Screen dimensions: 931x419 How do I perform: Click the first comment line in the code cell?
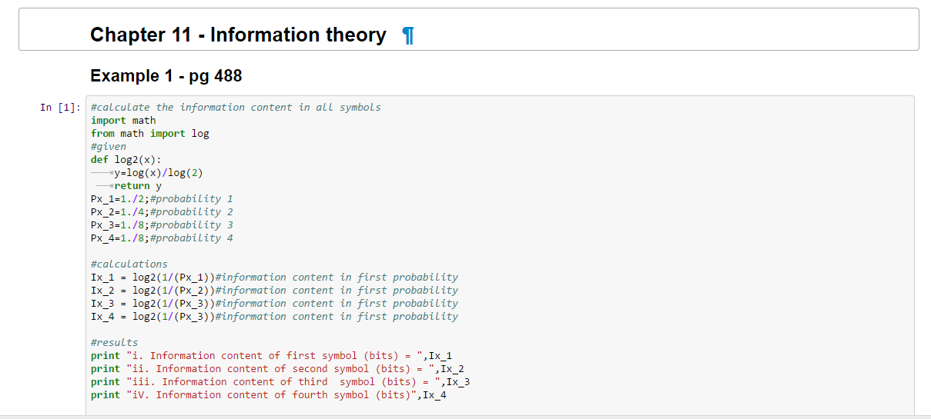[x=236, y=108]
